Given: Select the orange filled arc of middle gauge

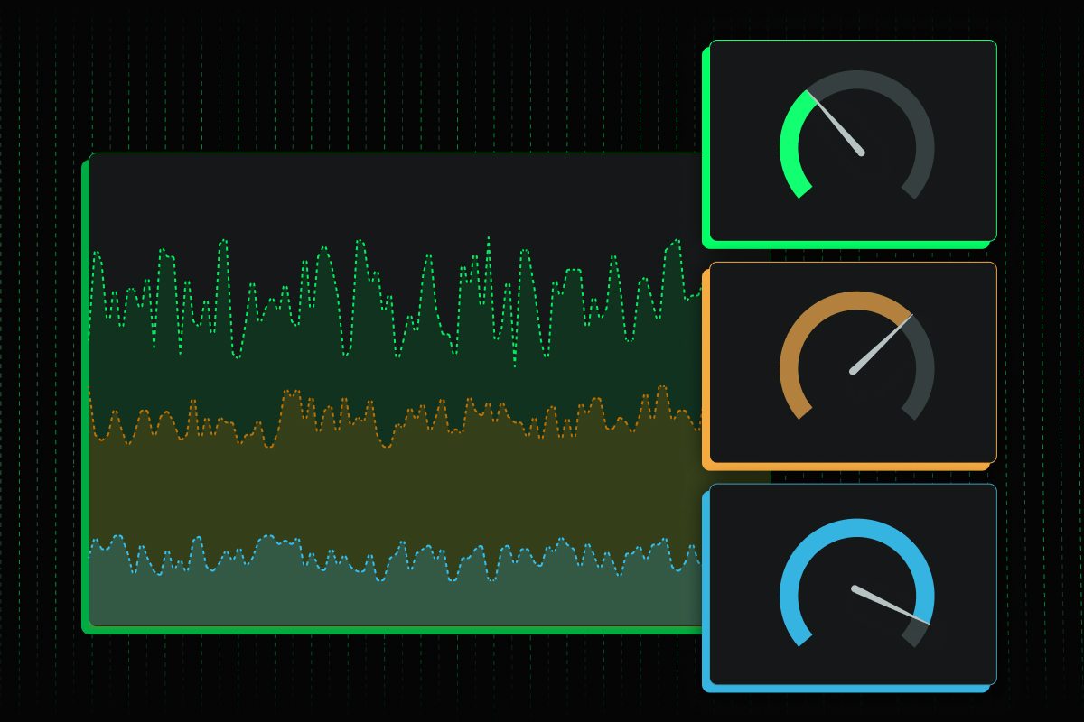Looking at the screenshot, I should click(x=813, y=318).
